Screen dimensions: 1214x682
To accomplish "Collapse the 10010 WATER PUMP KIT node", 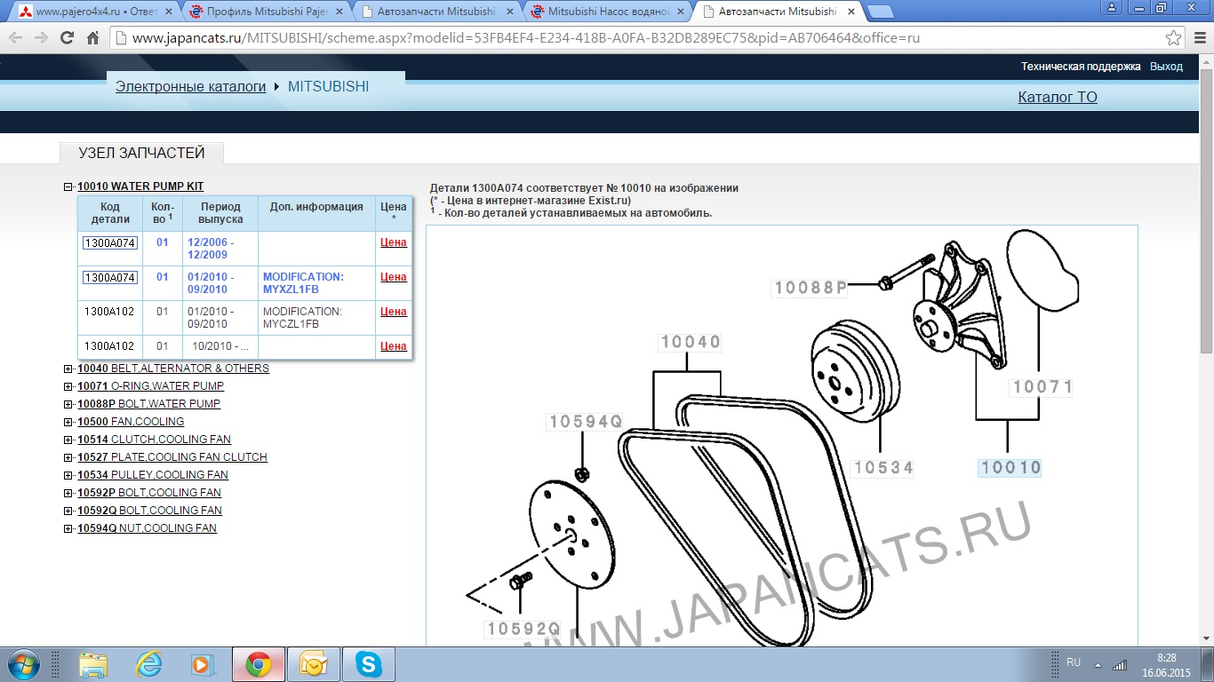I will click(x=68, y=187).
